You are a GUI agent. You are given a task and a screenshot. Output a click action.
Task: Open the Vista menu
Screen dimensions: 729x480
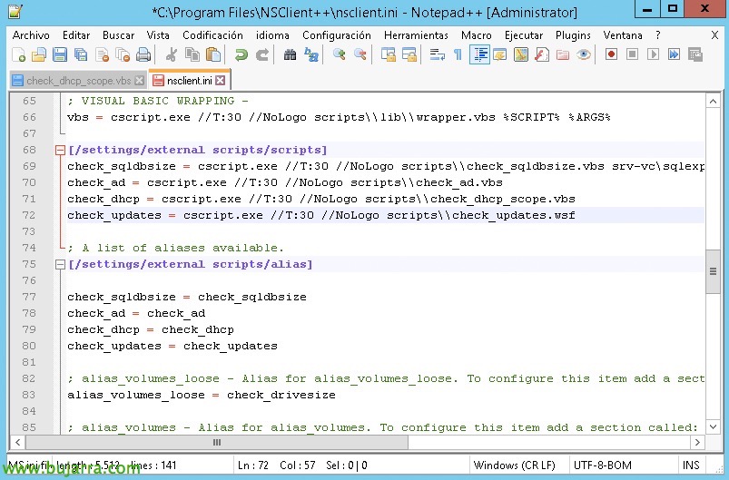(158, 35)
